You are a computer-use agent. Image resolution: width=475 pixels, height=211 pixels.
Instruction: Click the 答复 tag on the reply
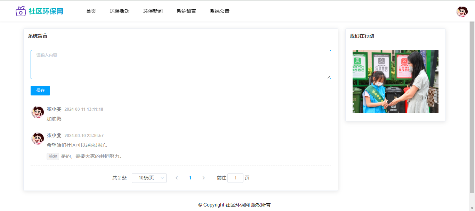tap(53, 157)
